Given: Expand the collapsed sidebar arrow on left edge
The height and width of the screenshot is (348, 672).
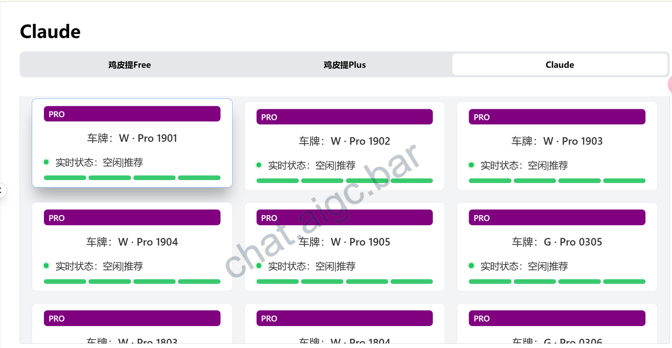Looking at the screenshot, I should pyautogui.click(x=2, y=190).
